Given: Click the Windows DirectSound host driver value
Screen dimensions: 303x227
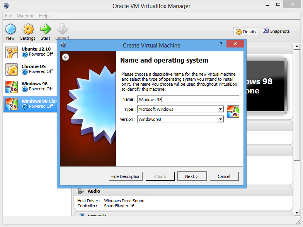Looking at the screenshot, I should click(124, 201).
